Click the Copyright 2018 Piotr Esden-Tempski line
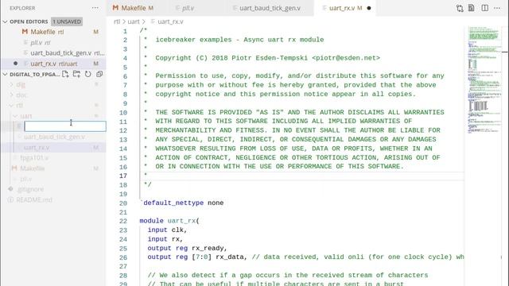This screenshot has width=509, height=286. [x=267, y=58]
